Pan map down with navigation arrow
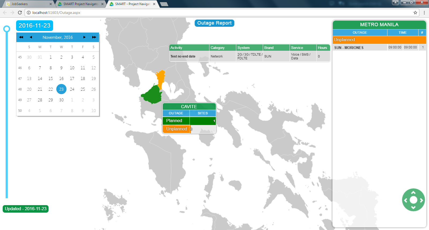Viewport: 429px width, 230px height. [x=413, y=207]
